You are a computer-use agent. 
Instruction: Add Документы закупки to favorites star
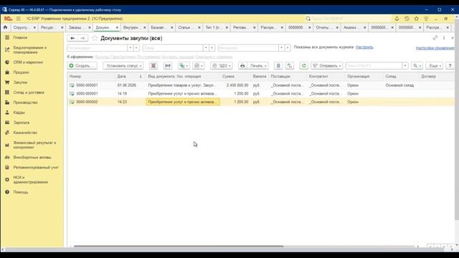tap(94, 38)
